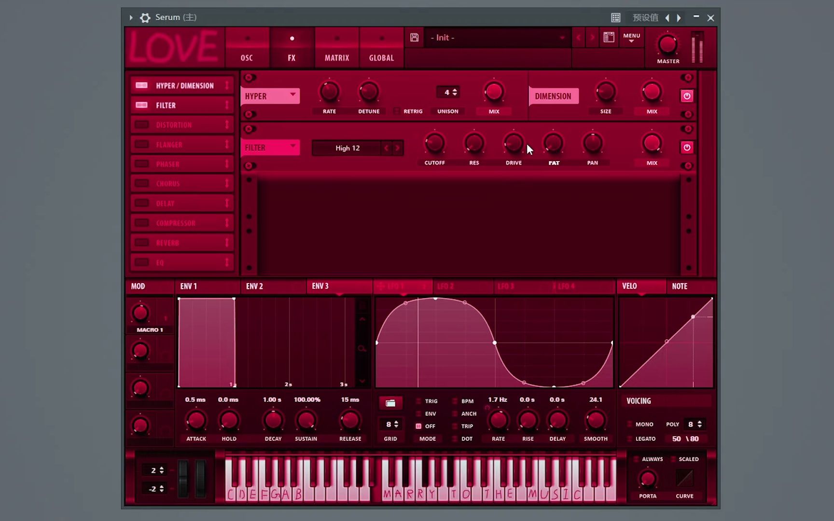Click the LFO center curve point
The image size is (834, 521).
[494, 343]
